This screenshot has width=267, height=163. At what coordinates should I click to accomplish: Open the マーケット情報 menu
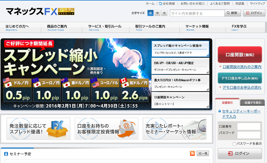[x=203, y=28]
